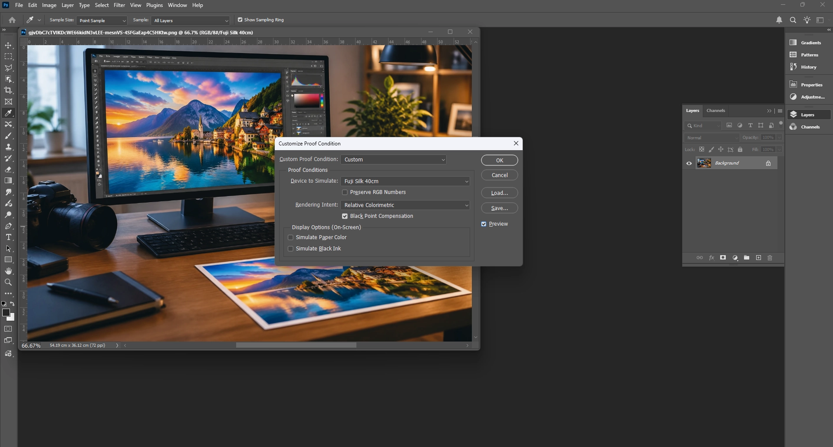
Task: Toggle the Preview checkbox in the dialog
Action: [x=484, y=224]
